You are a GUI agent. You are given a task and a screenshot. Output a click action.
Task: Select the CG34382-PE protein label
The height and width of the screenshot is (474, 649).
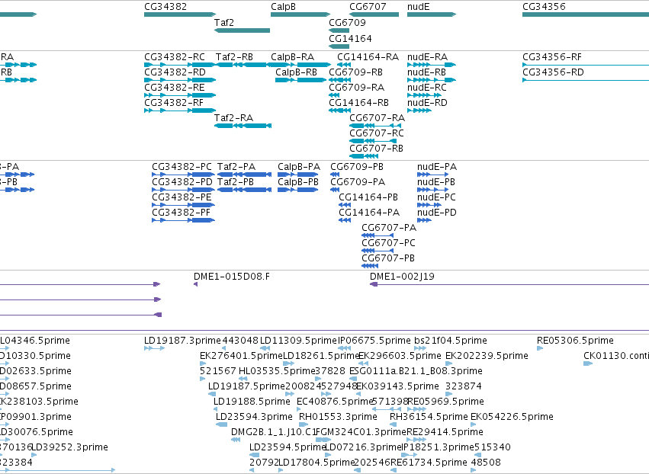(x=182, y=197)
